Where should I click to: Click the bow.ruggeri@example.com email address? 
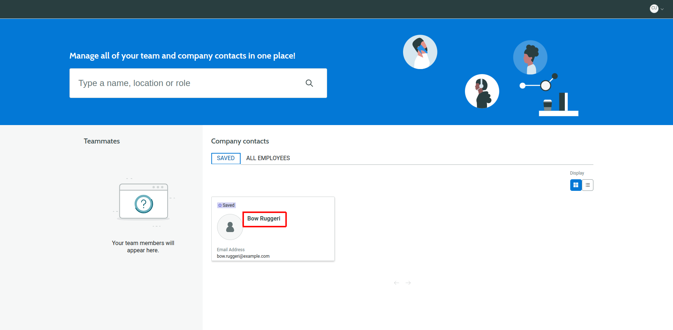[x=243, y=256]
